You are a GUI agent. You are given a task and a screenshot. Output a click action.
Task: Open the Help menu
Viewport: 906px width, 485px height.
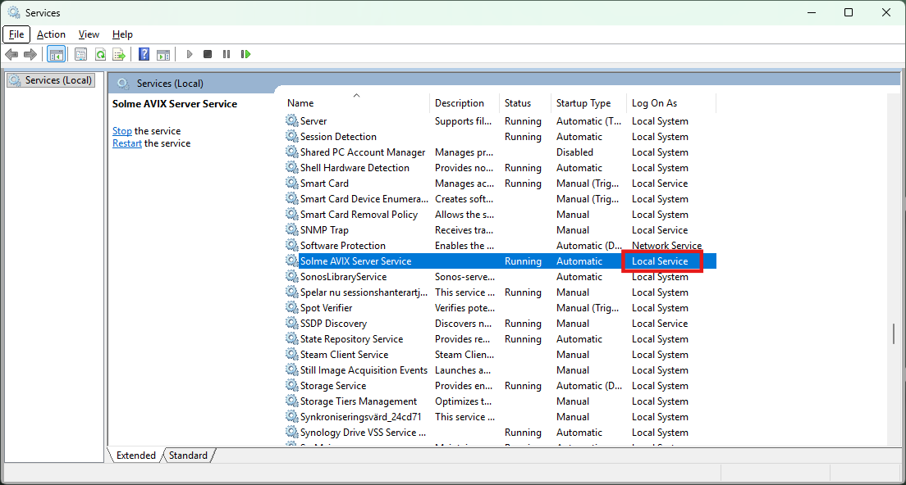click(122, 34)
